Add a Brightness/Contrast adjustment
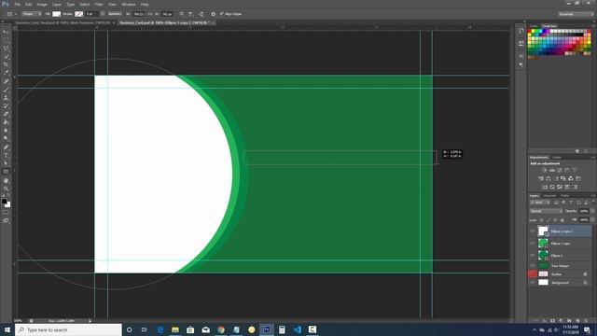The image size is (597, 336). click(x=545, y=170)
